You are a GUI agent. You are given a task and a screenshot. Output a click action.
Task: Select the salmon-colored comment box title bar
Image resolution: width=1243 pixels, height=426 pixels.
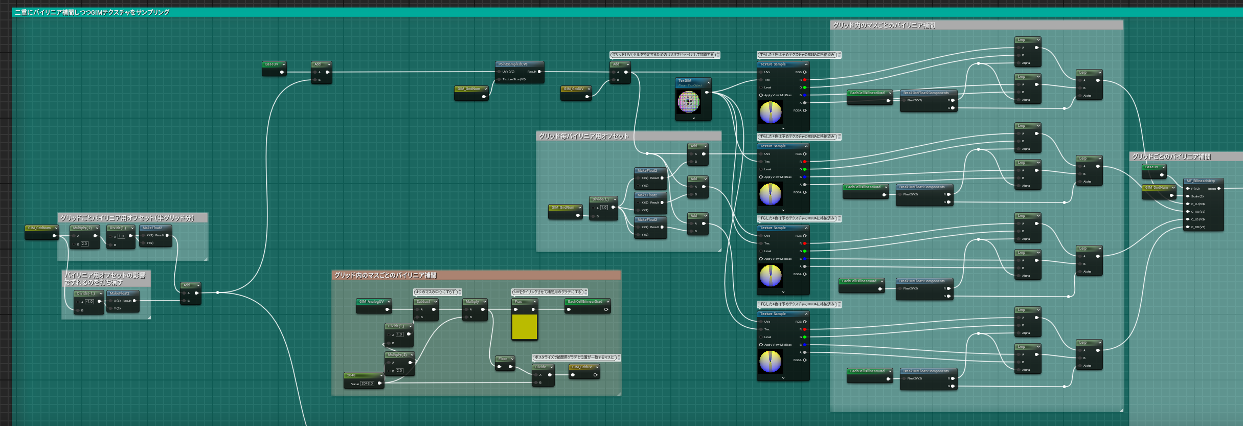point(476,275)
